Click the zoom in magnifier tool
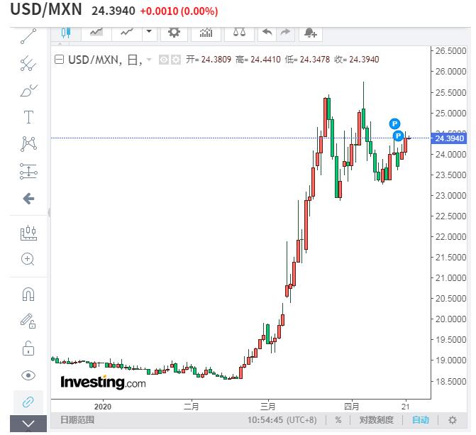The width and height of the screenshot is (476, 435). [28, 259]
